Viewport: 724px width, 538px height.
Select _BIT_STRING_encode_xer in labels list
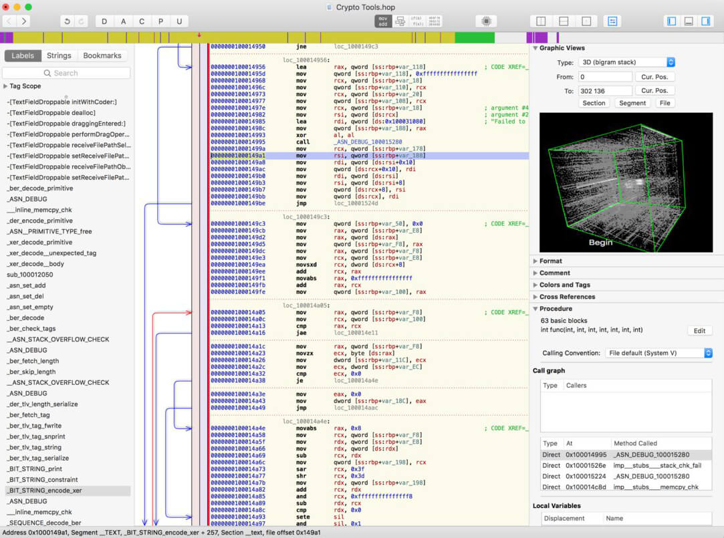68,491
